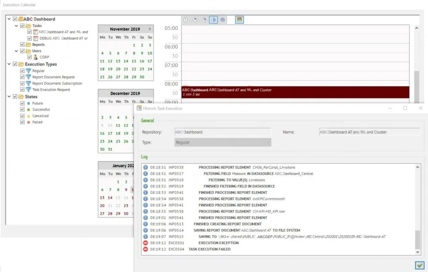
Task: Select the EXECUTION EXCEPTION log row
Action: pyautogui.click(x=278, y=243)
